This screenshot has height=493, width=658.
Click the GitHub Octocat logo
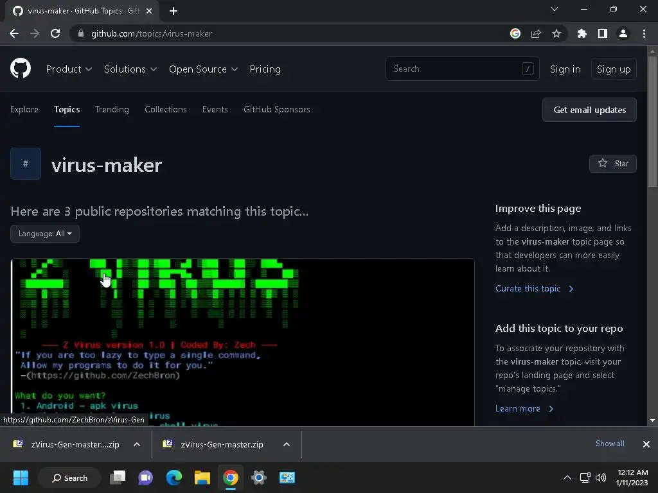[21, 68]
